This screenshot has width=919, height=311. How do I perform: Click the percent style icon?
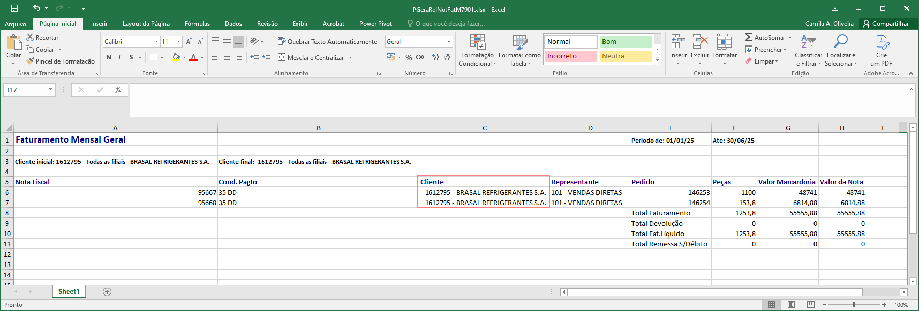tap(409, 57)
